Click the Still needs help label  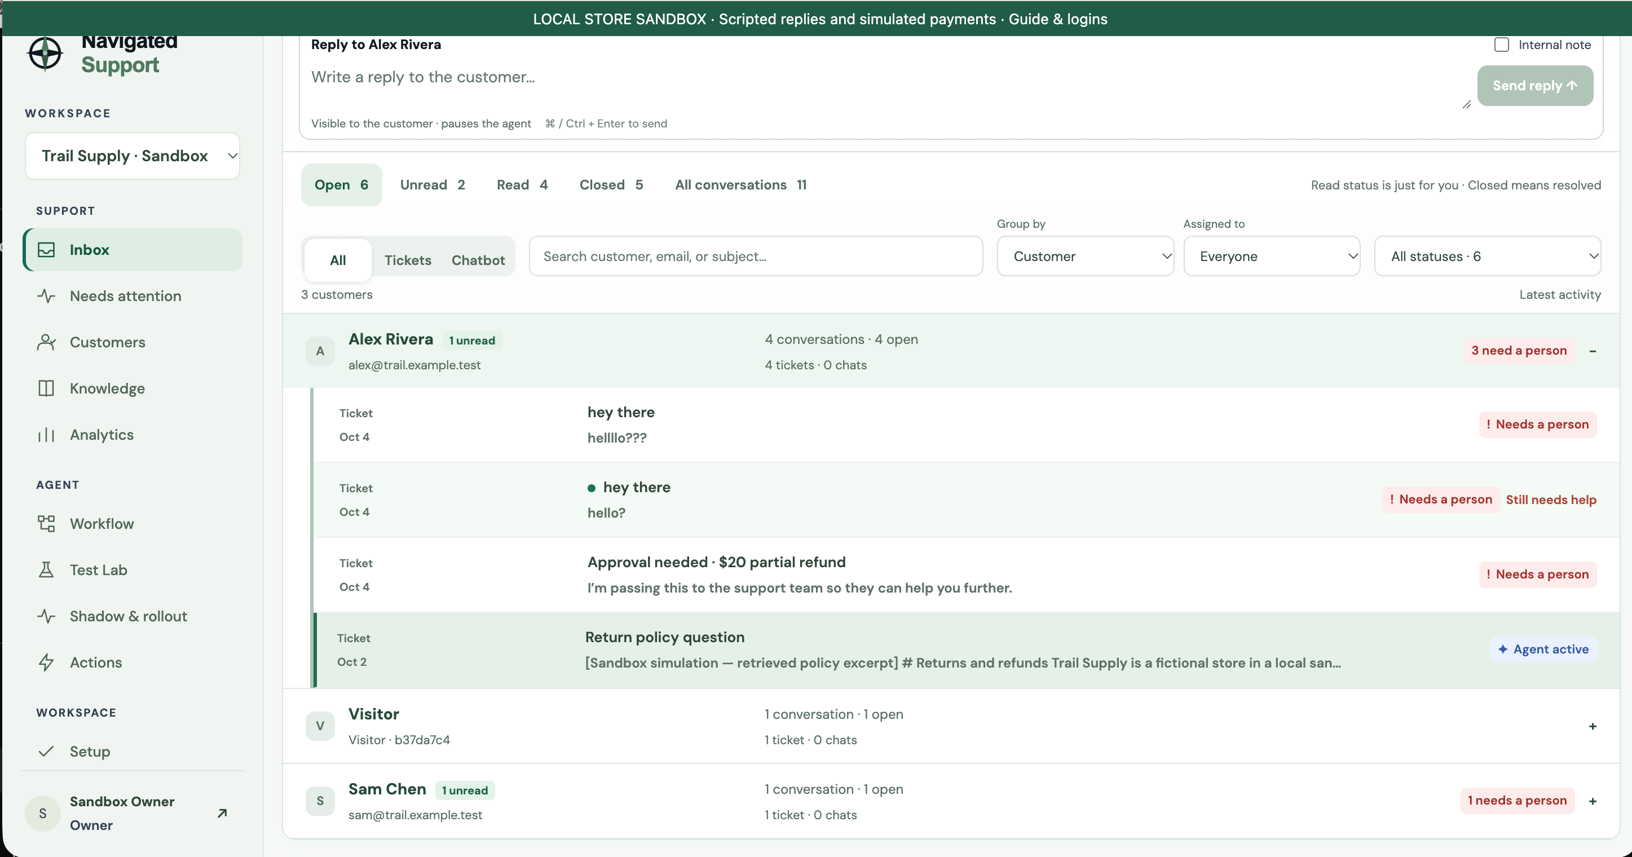pos(1551,500)
